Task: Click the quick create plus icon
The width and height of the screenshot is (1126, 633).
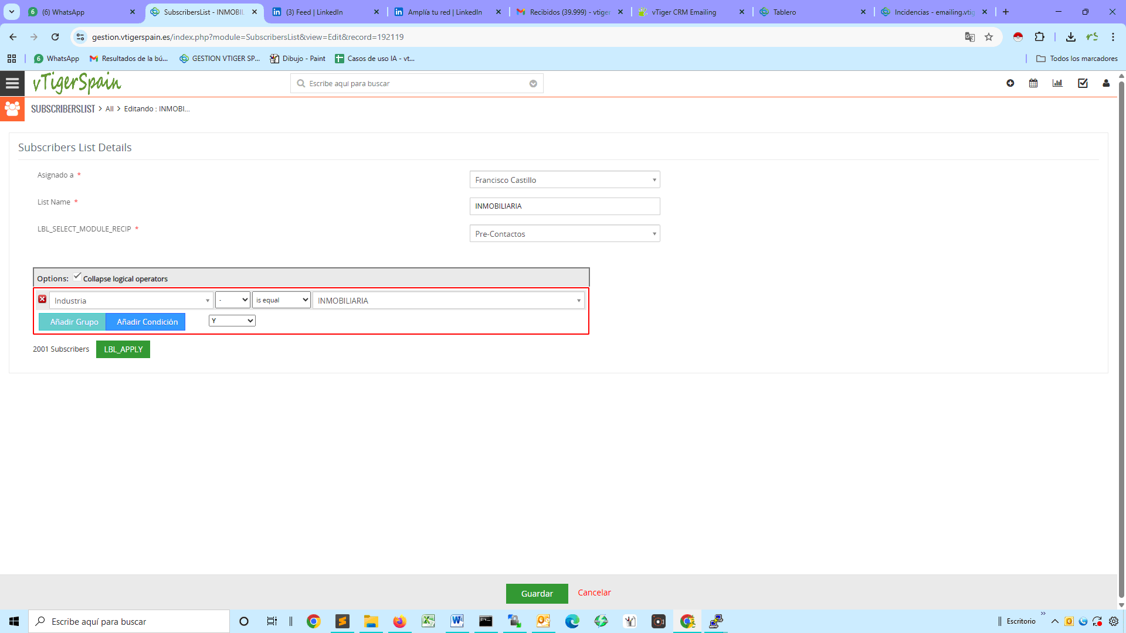Action: point(1010,83)
